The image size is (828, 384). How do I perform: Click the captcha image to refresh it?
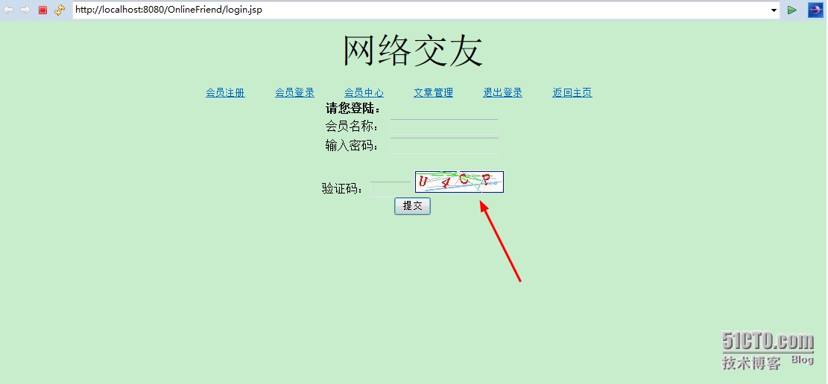[x=459, y=182]
